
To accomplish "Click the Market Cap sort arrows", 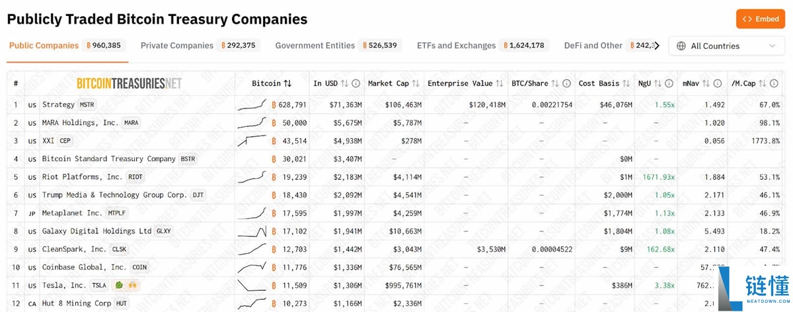I will [416, 84].
